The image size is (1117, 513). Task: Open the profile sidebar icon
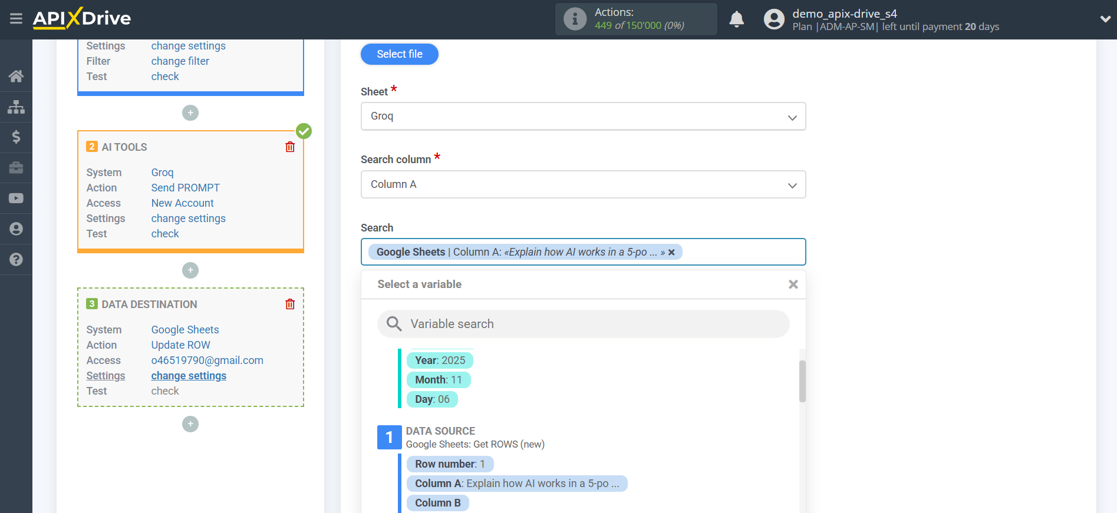pos(16,229)
